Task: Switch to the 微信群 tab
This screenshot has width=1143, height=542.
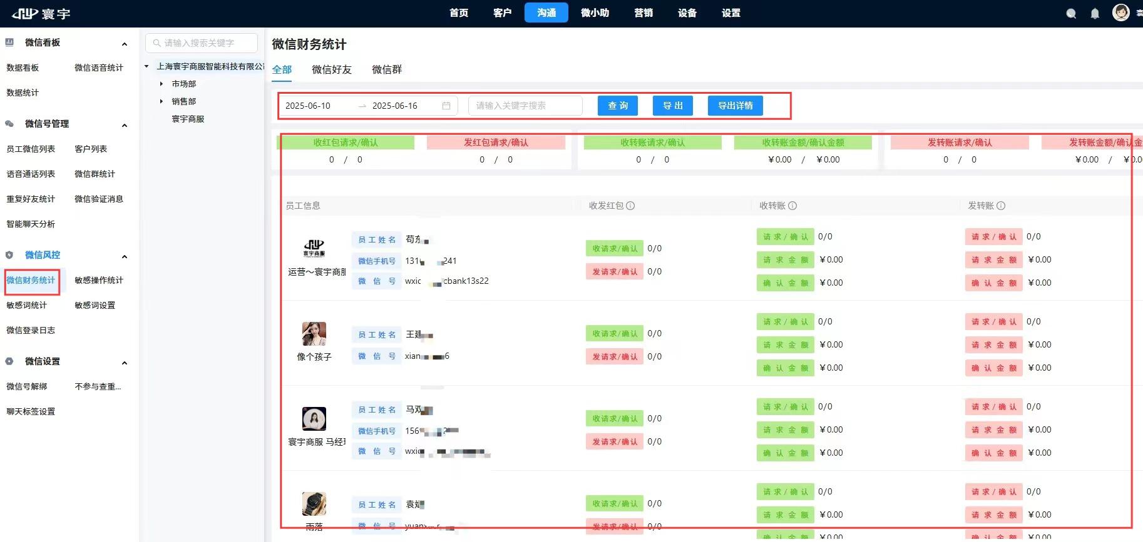Action: 387,69
